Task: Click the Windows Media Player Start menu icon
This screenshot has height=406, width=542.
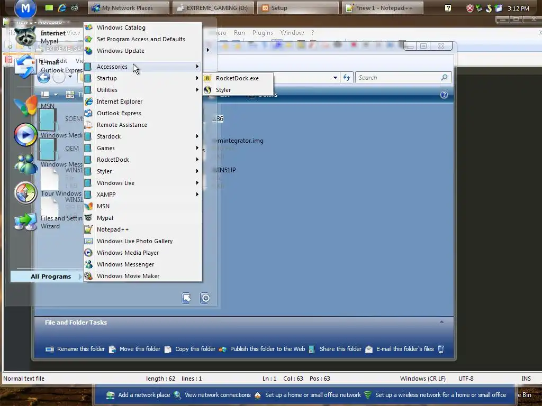Action: tap(25, 134)
